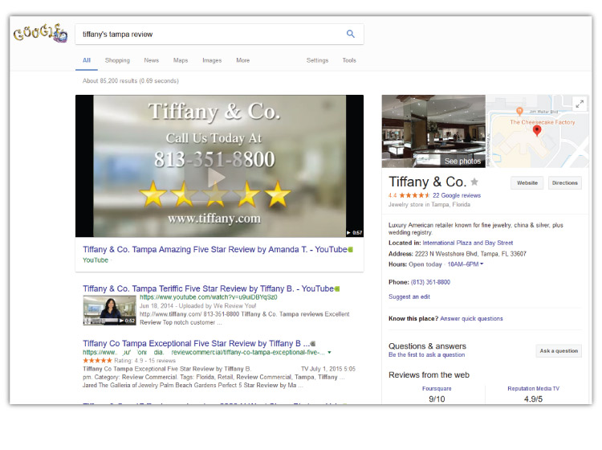Click the Cheesecake Factory map marker icon
The width and height of the screenshot is (602, 450).
click(x=519, y=112)
